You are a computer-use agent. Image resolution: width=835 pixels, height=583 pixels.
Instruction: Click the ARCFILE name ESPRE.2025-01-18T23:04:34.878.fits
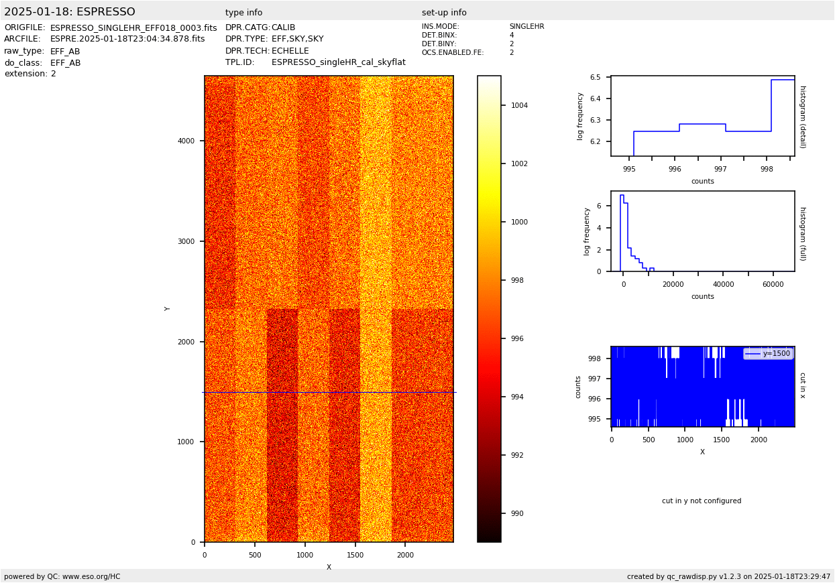coord(127,40)
